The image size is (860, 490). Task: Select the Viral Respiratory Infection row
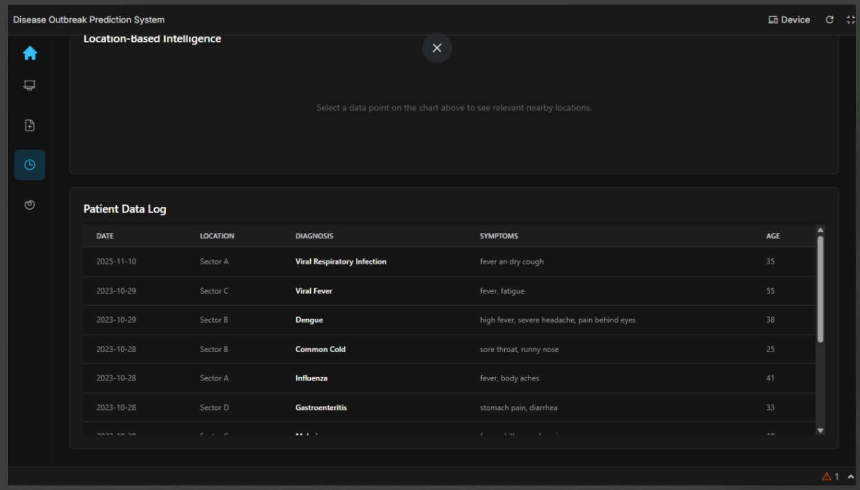coord(341,262)
